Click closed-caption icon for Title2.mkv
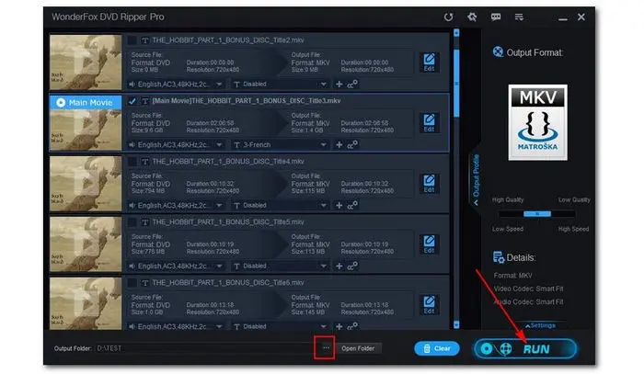 coord(352,84)
